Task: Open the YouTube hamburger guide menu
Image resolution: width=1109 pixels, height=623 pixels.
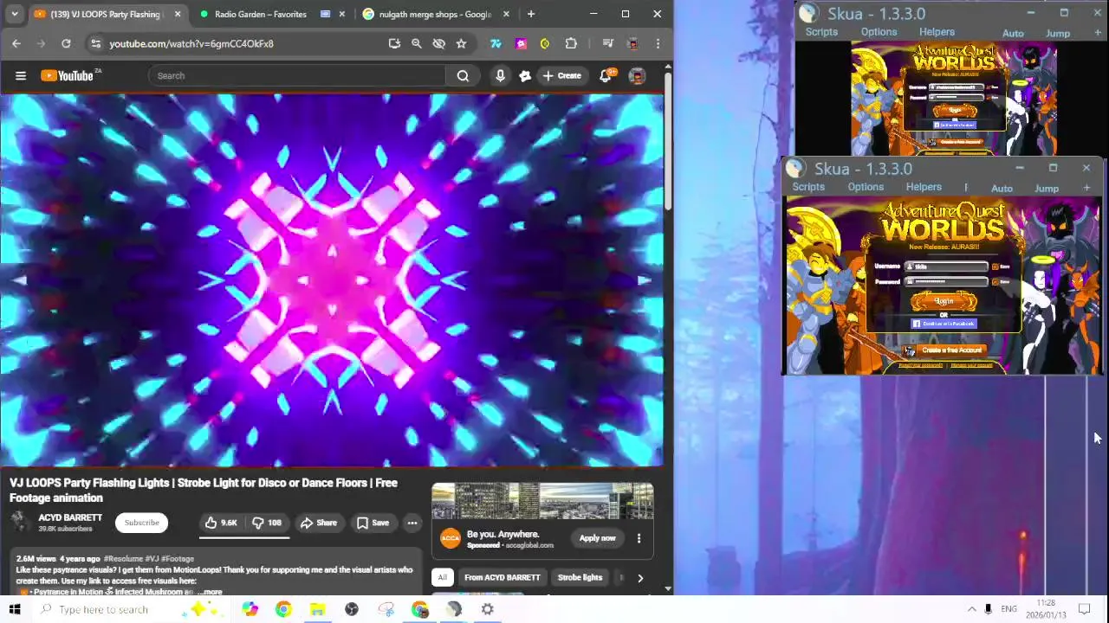Action: pyautogui.click(x=21, y=75)
